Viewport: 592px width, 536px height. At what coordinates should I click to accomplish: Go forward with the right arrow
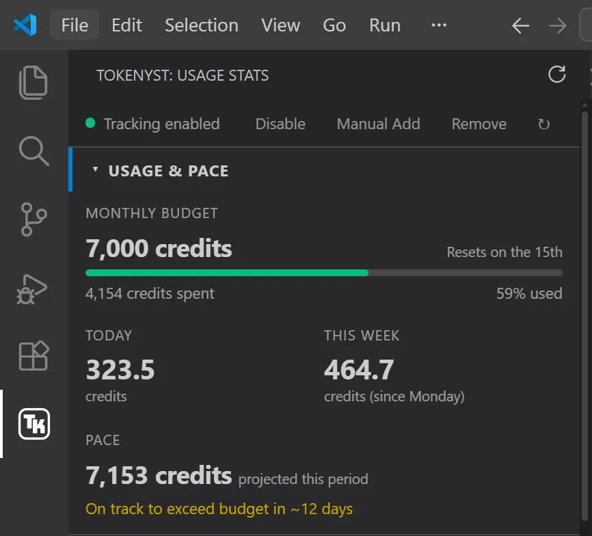(x=558, y=26)
